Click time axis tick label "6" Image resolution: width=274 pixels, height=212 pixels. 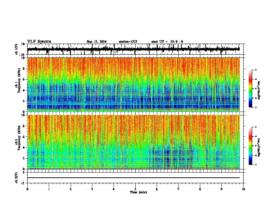(x=157, y=189)
